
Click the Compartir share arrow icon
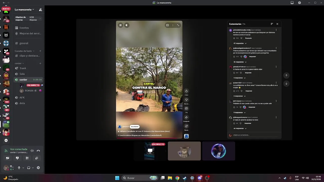[186, 117]
